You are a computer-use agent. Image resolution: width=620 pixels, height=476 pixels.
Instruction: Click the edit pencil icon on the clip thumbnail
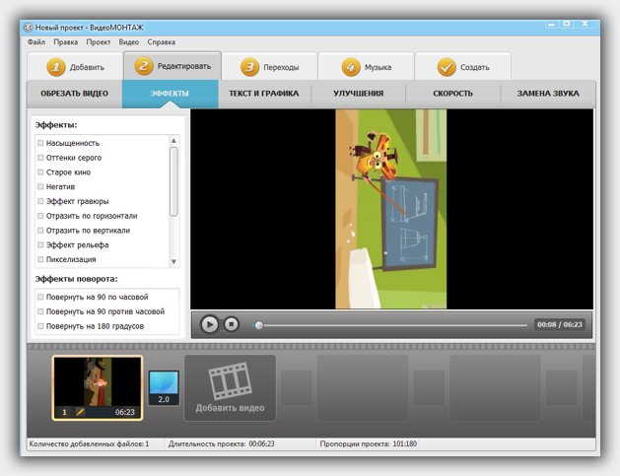tap(81, 412)
